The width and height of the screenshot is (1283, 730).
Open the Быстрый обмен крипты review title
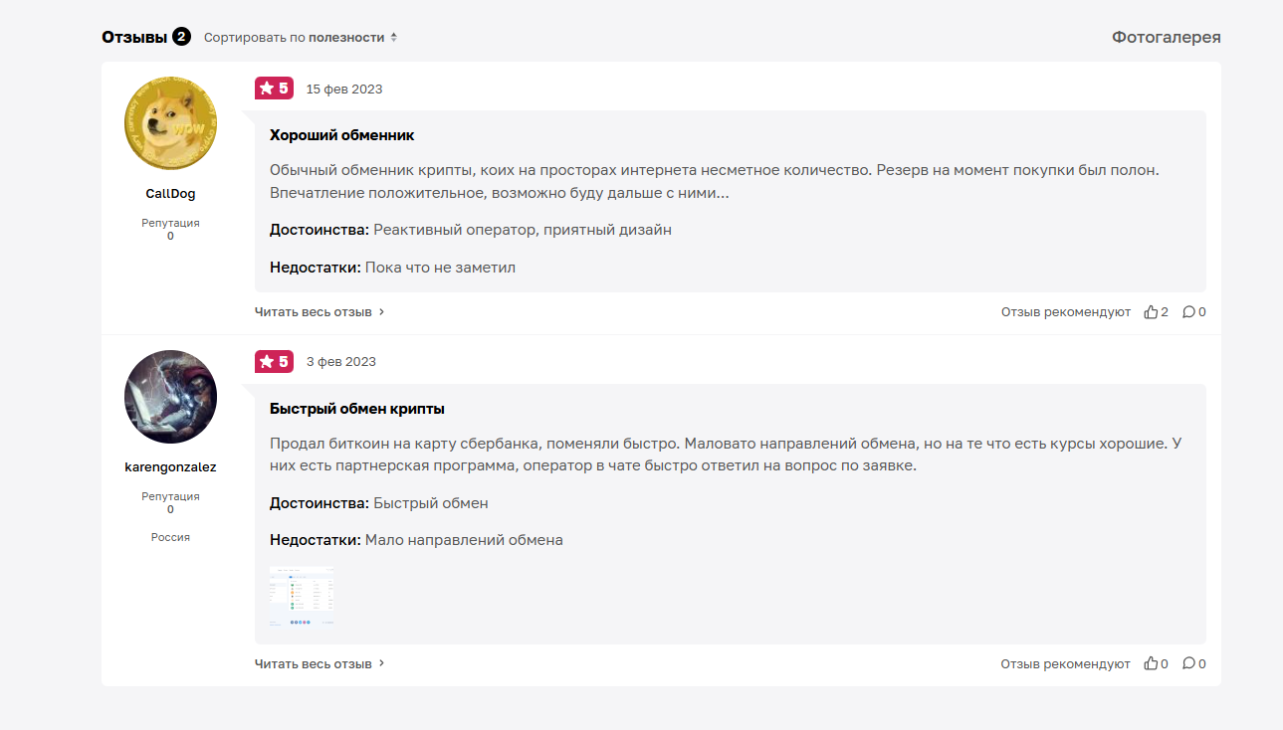[356, 409]
